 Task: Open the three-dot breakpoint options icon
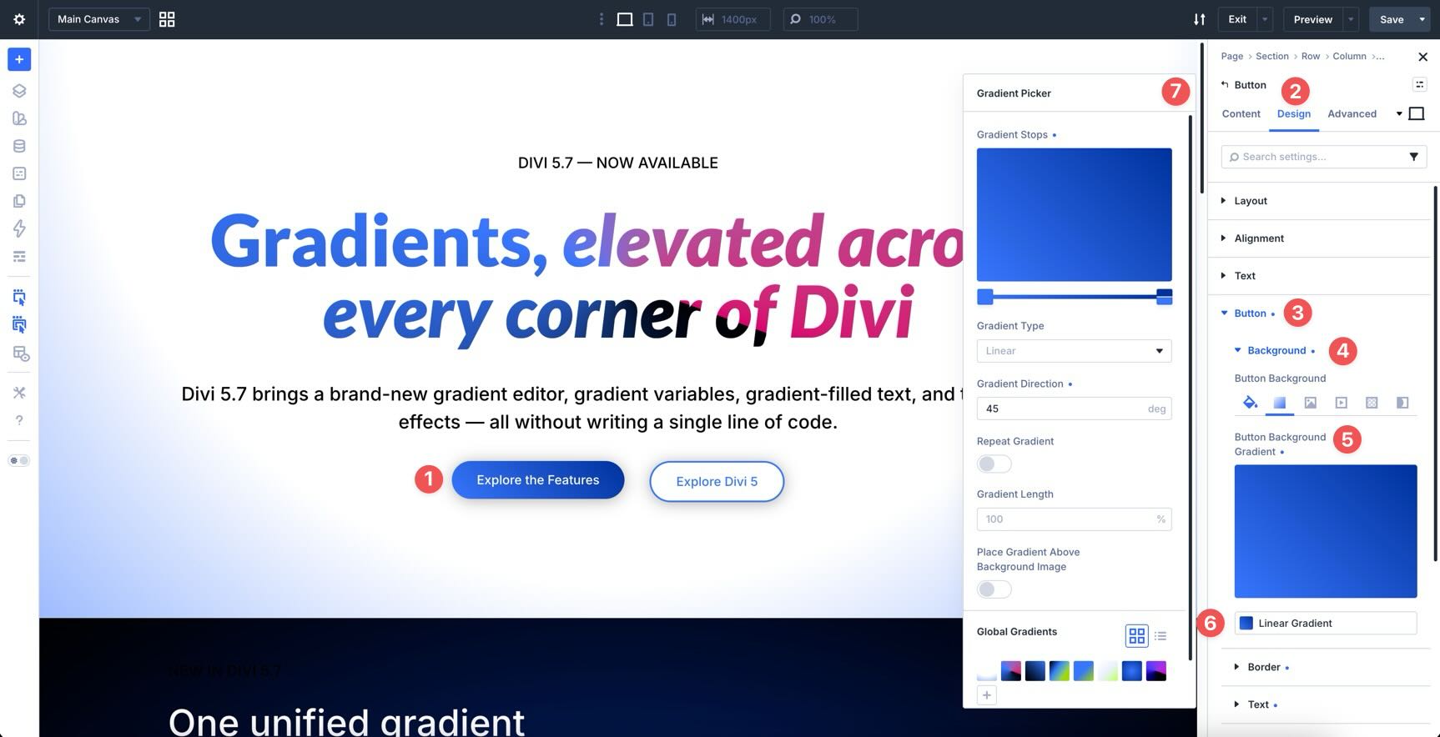point(601,19)
